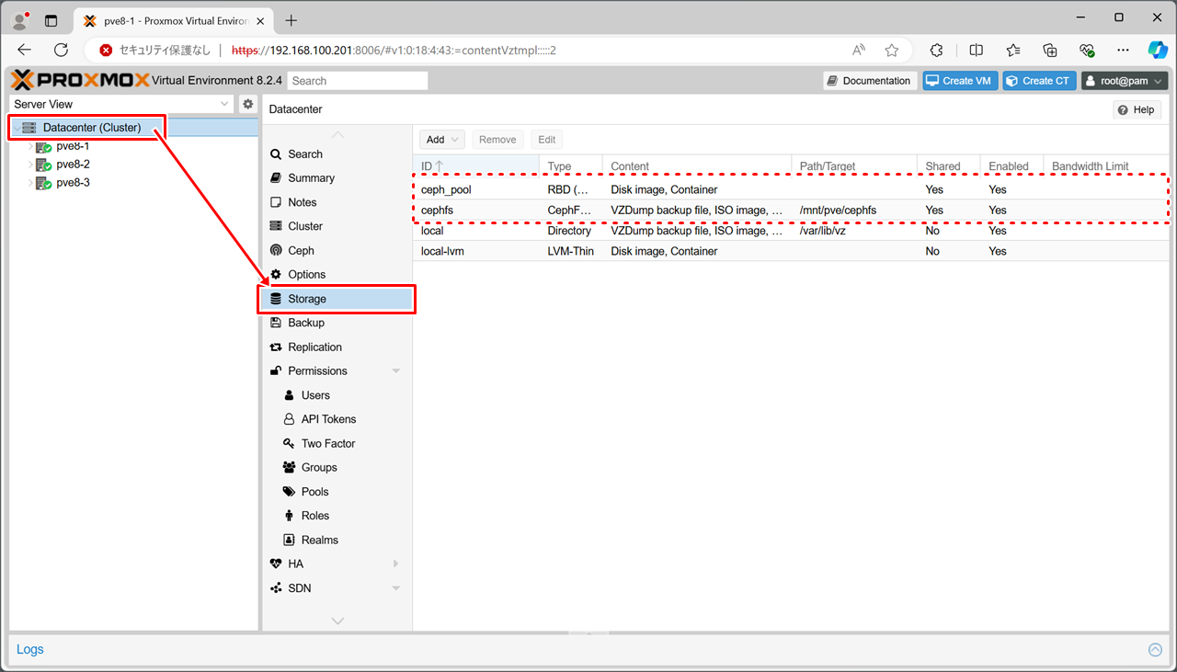Click into the Proxmox Search field
1177x672 pixels.
point(358,81)
